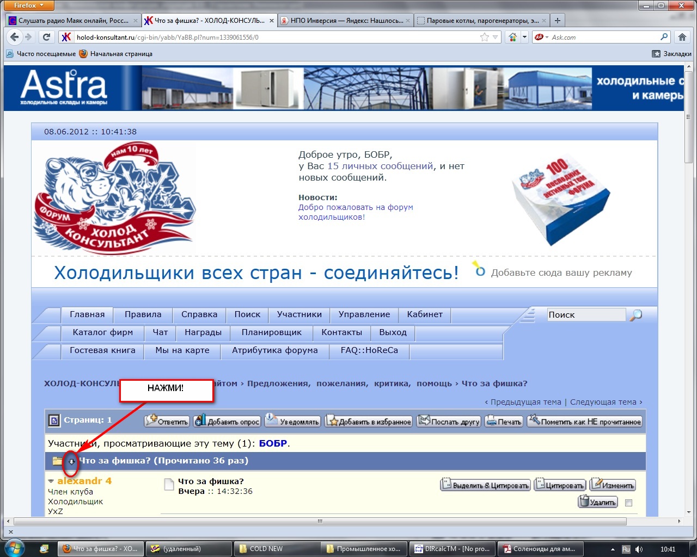The image size is (697, 557).
Task: Open the Главная menu item
Action: click(87, 314)
